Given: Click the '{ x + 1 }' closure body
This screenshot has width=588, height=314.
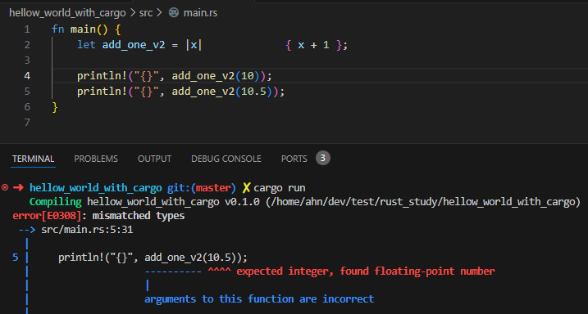Looking at the screenshot, I should point(314,45).
